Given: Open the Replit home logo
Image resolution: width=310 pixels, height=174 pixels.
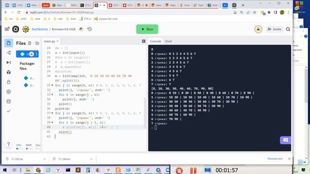Looking at the screenshot, I should [x=15, y=29].
